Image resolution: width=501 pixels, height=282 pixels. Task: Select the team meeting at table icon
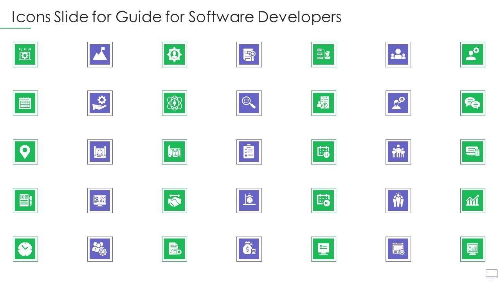click(x=398, y=152)
